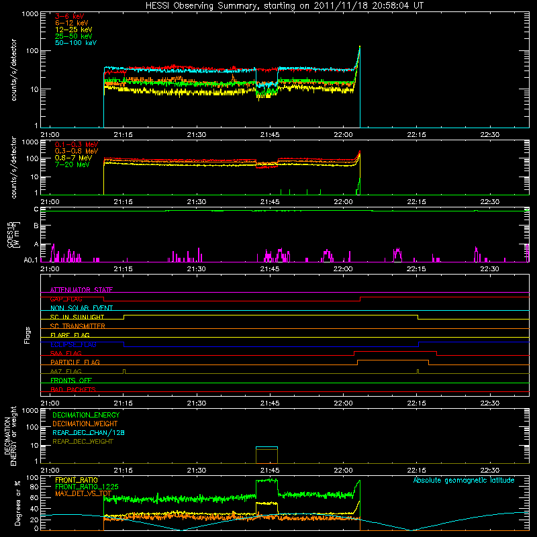This screenshot has height=537, width=537.
Task: Click the HESSI Observing Summary title text
Action: coord(285,6)
